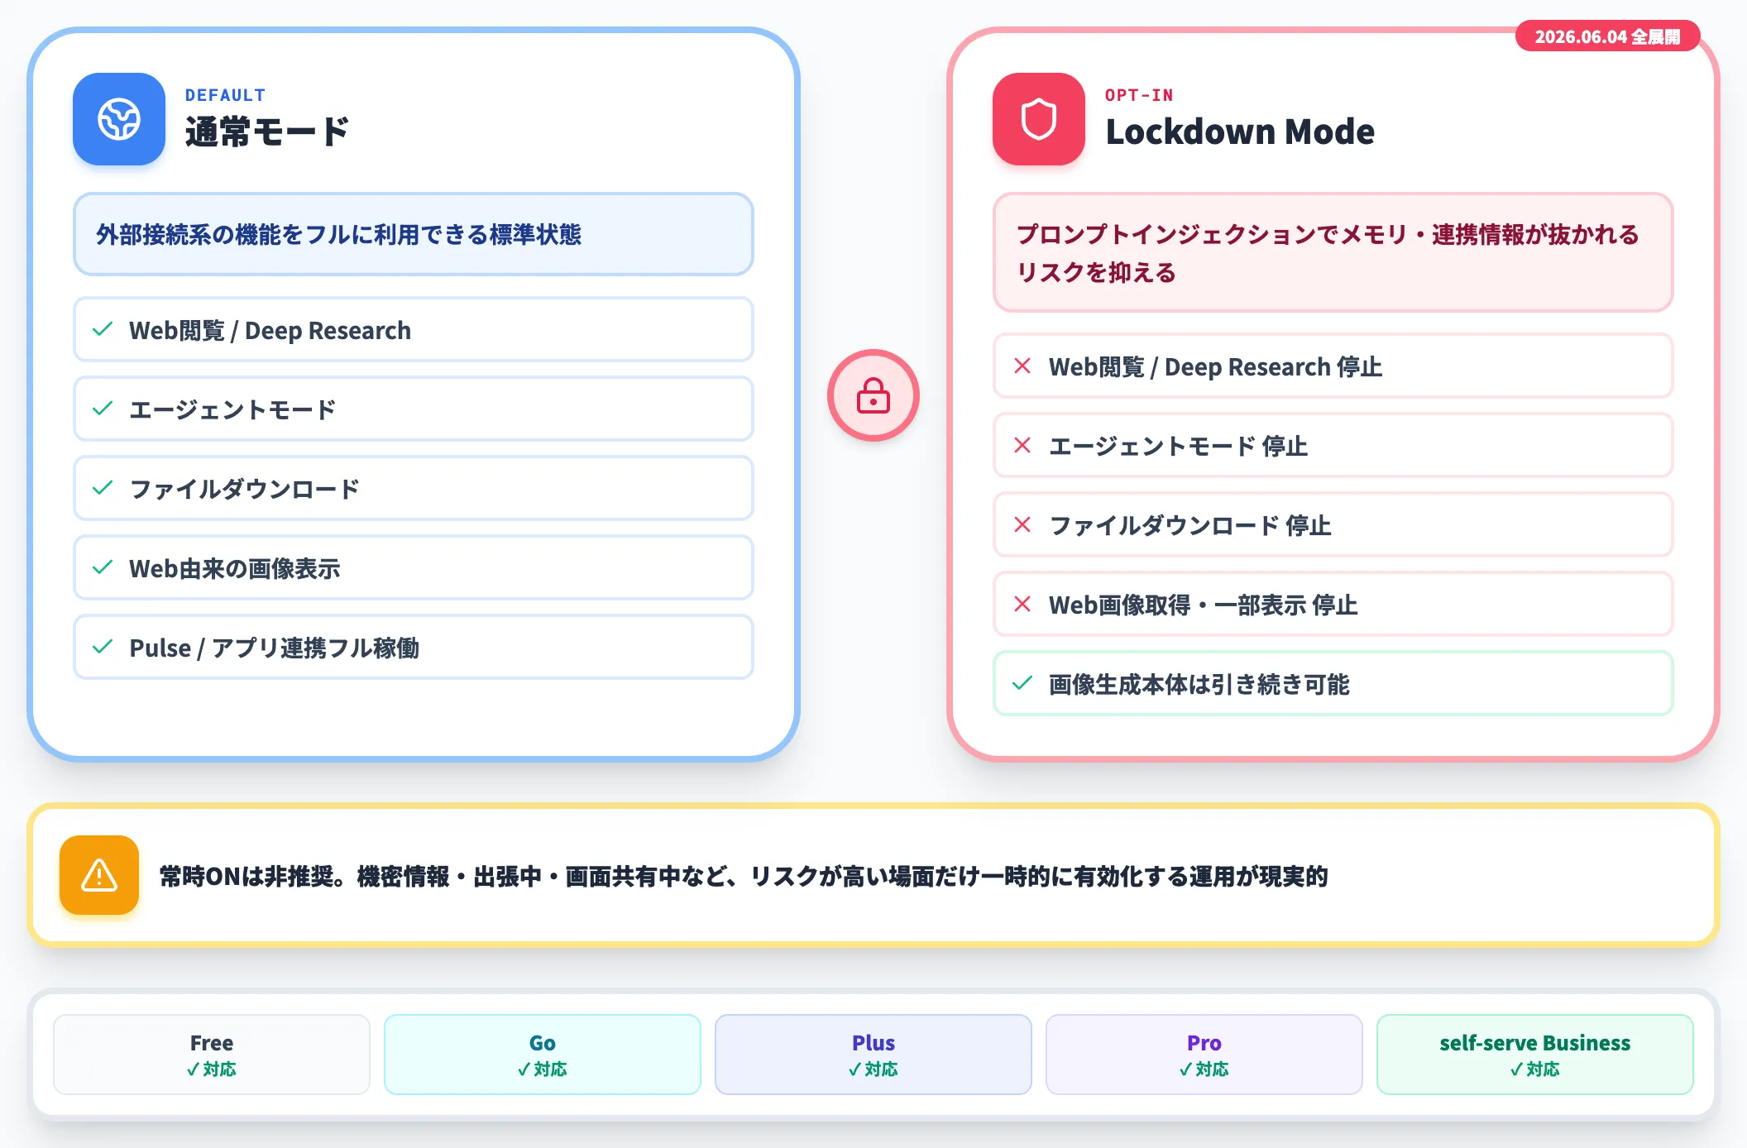Click the DEFAULT label
Image resolution: width=1747 pixels, height=1148 pixels.
pyautogui.click(x=225, y=95)
